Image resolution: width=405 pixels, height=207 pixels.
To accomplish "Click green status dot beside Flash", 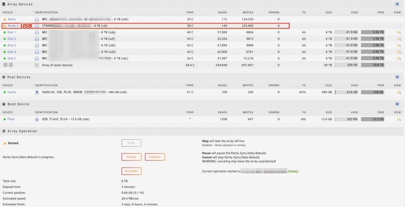I will [4, 120].
